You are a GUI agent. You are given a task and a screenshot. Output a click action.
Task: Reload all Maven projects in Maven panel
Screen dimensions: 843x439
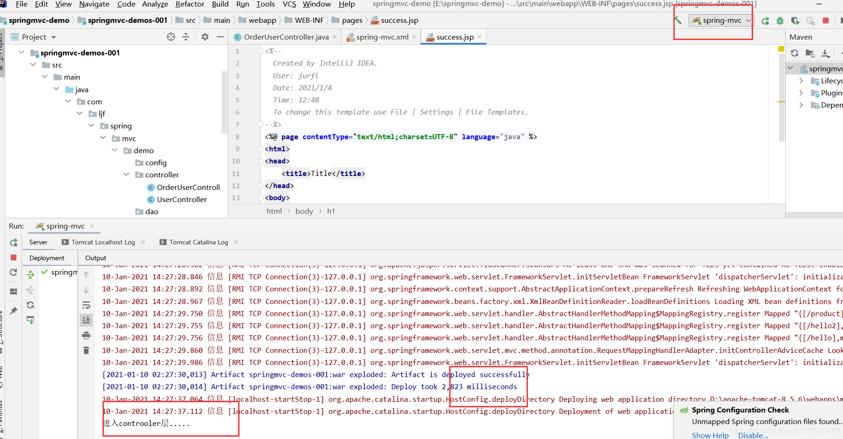coord(795,53)
